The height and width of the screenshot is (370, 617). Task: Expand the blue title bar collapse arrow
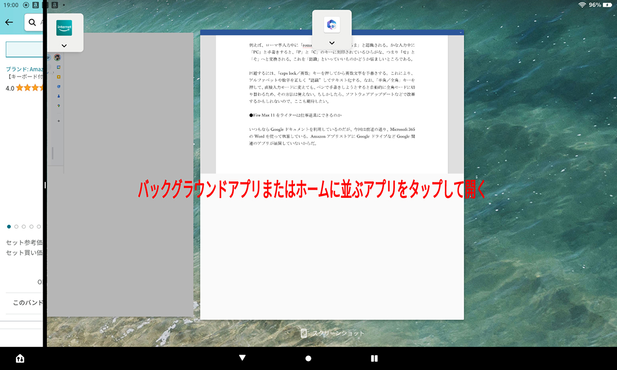coord(461,32)
